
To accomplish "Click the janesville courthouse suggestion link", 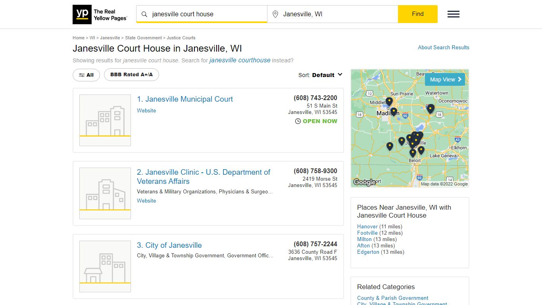I will [240, 60].
